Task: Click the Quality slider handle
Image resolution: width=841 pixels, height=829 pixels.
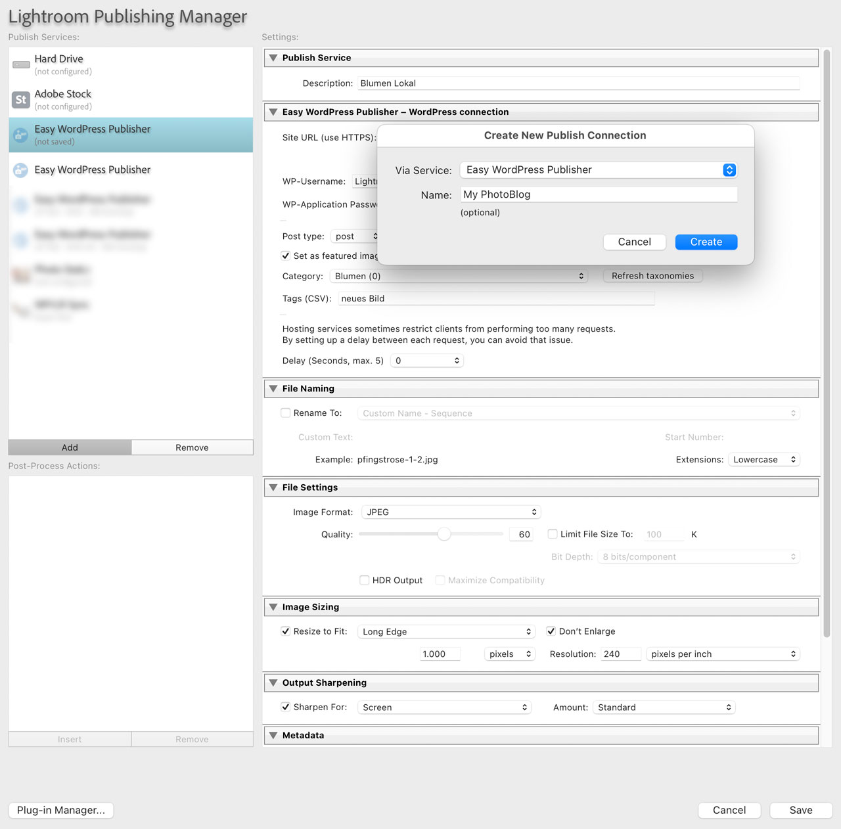Action: (x=444, y=534)
